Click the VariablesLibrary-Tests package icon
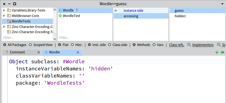Screen dimensions: 226x103 [9, 10]
